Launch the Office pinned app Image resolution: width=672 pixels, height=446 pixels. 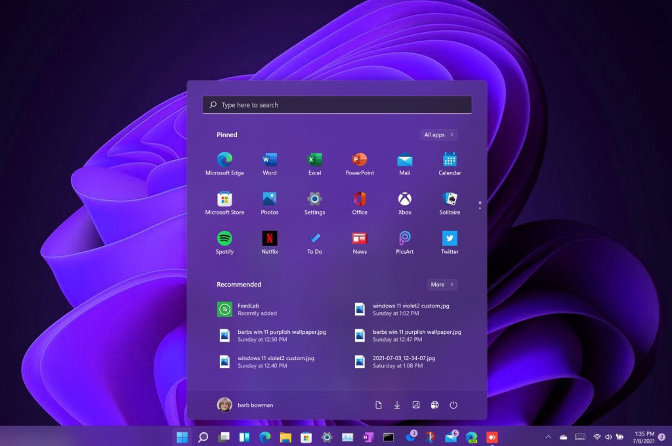click(x=360, y=203)
